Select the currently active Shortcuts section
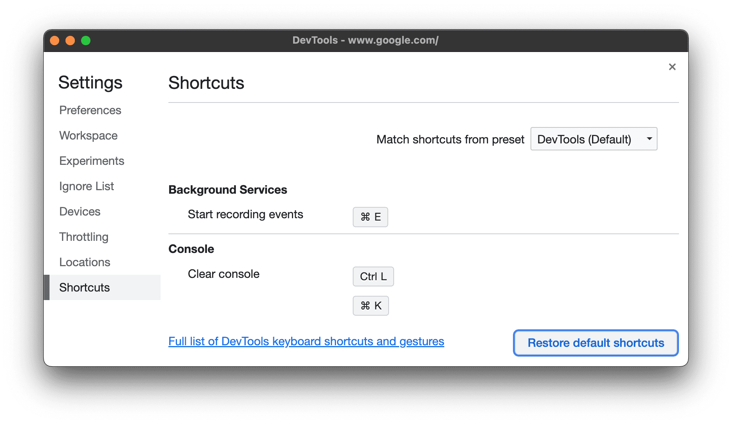 84,287
